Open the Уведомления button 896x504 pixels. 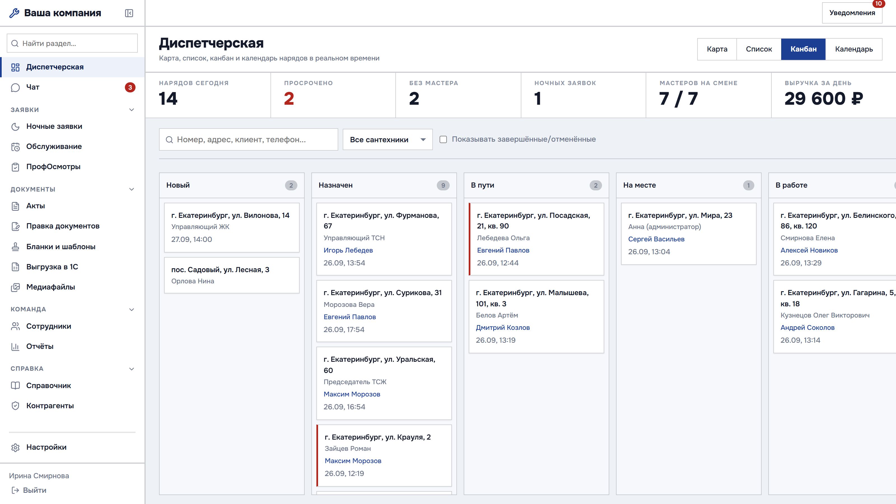(x=852, y=13)
